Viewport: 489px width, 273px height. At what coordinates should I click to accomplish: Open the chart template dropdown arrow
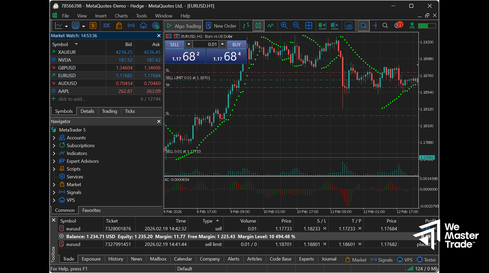[84, 26]
